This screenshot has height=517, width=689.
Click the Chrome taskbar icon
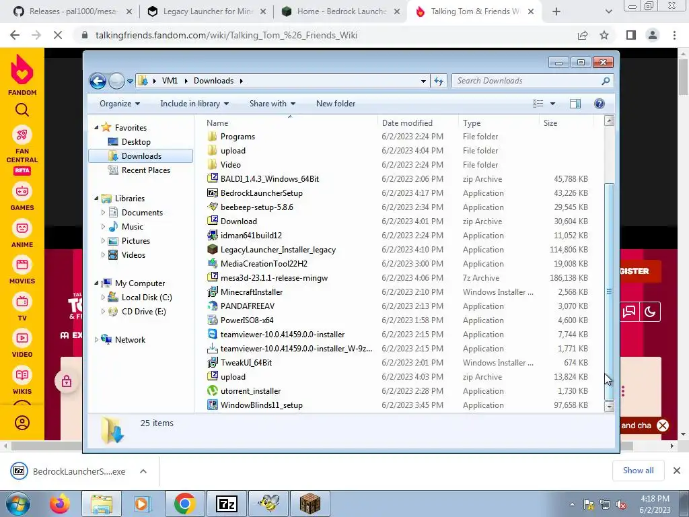tap(185, 504)
